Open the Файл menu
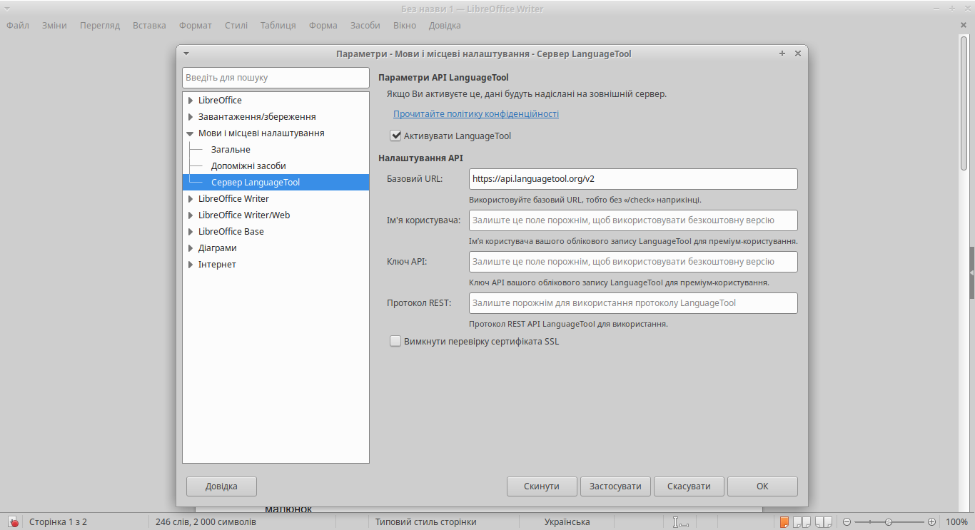The width and height of the screenshot is (975, 530). 18,26
